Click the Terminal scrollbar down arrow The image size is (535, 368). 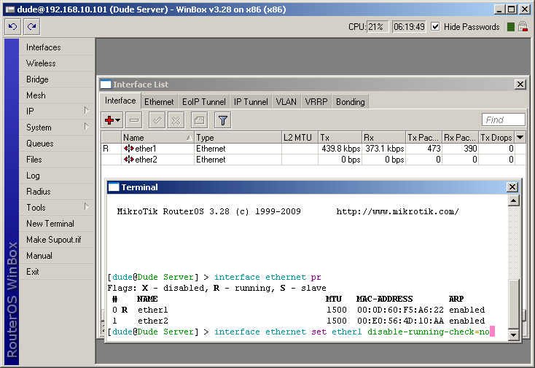[514, 335]
